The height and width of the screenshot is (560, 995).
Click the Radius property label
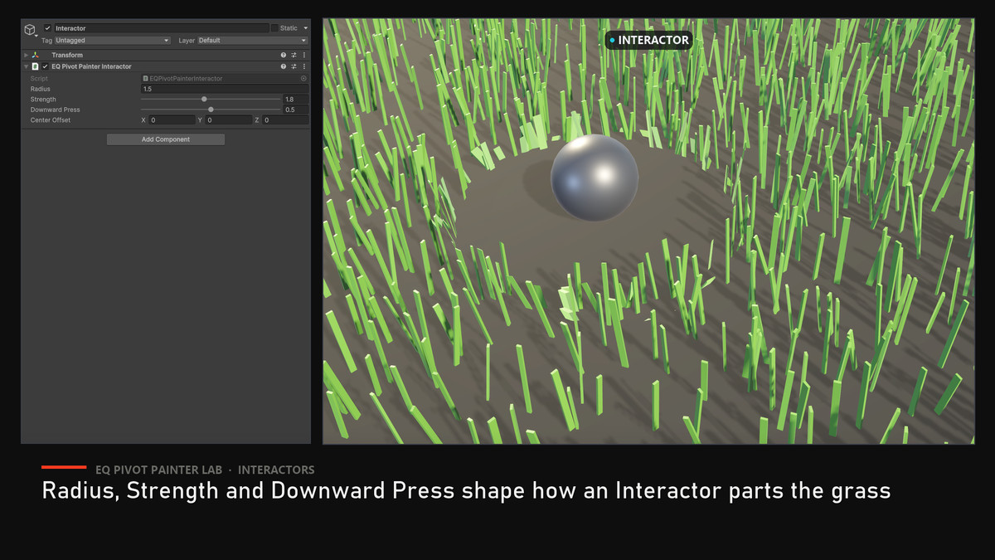coord(41,89)
